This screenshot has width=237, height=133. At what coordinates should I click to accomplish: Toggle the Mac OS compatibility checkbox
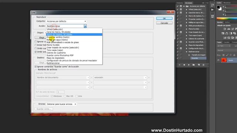tap(65, 96)
